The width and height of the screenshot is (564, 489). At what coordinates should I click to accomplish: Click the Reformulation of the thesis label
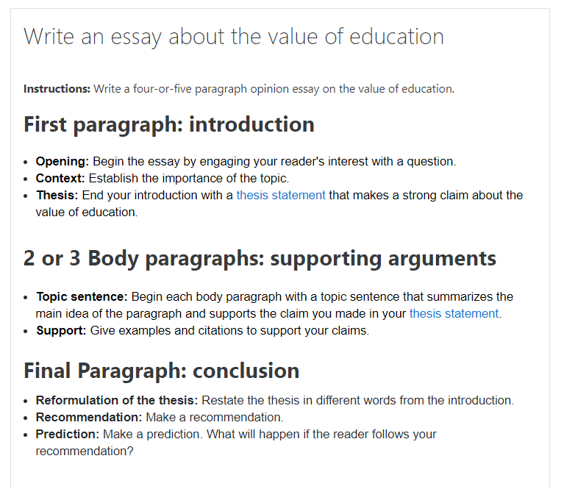pos(117,400)
